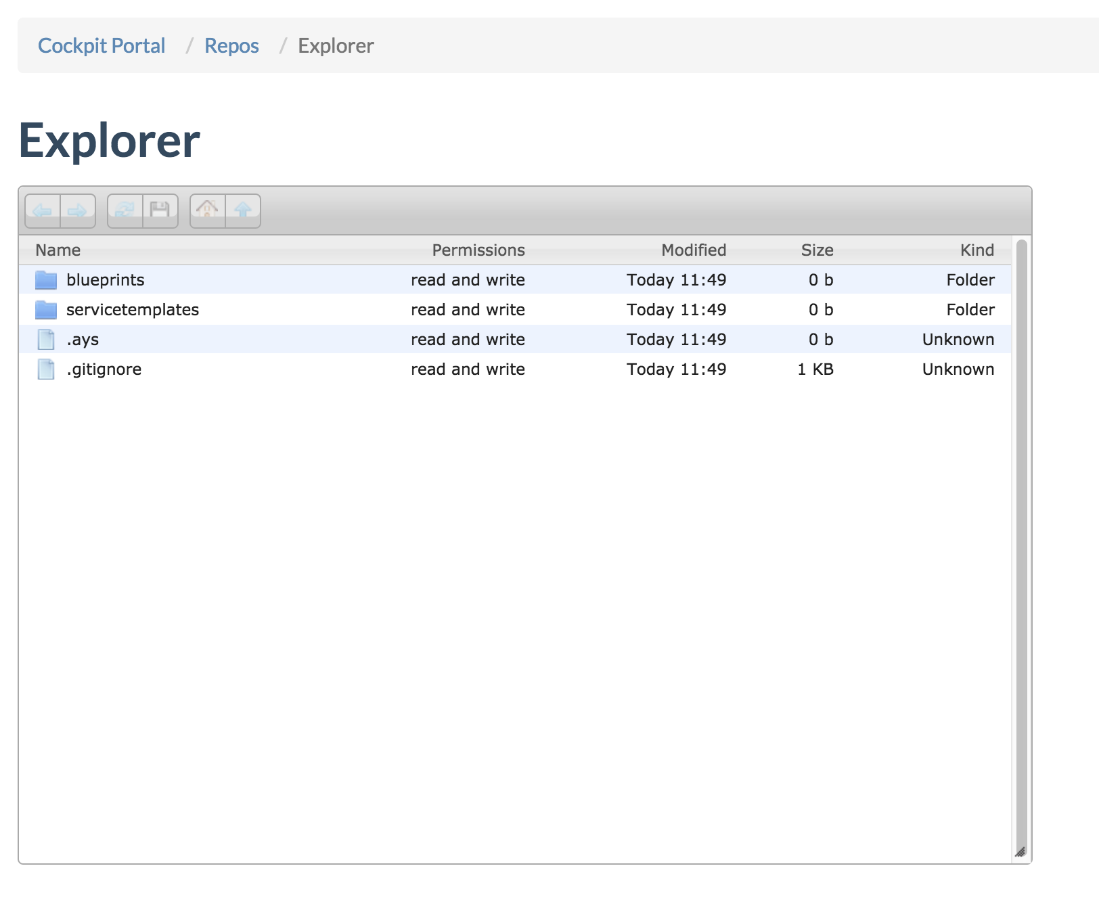
Task: Sort by the Modified column header
Action: click(693, 250)
